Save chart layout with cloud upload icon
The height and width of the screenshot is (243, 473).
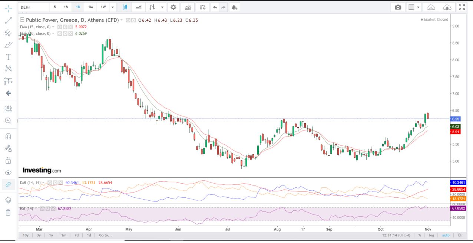coord(447,7)
